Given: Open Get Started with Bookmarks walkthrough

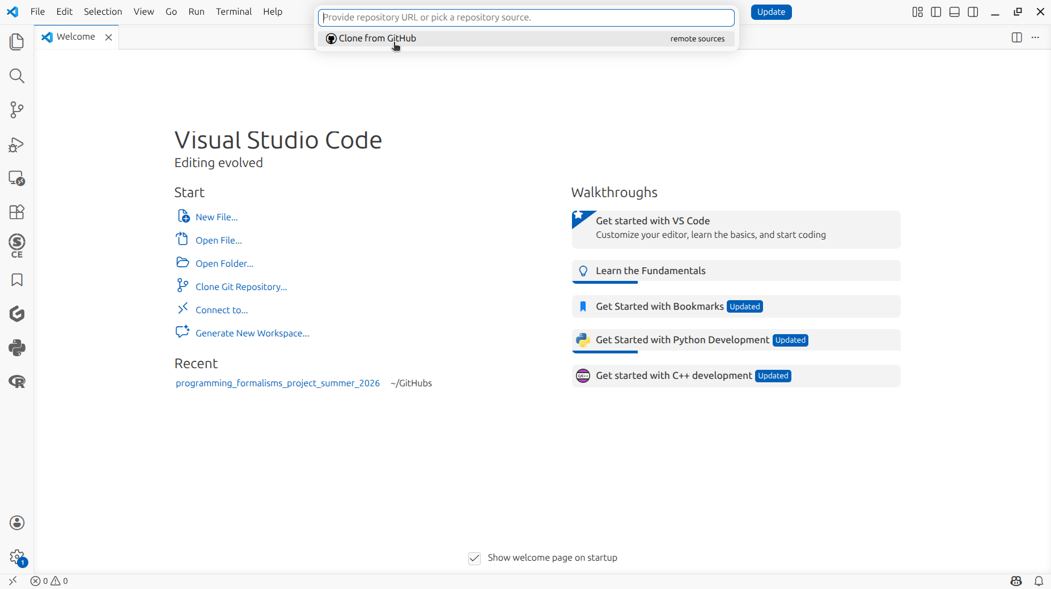Looking at the screenshot, I should pyautogui.click(x=736, y=306).
